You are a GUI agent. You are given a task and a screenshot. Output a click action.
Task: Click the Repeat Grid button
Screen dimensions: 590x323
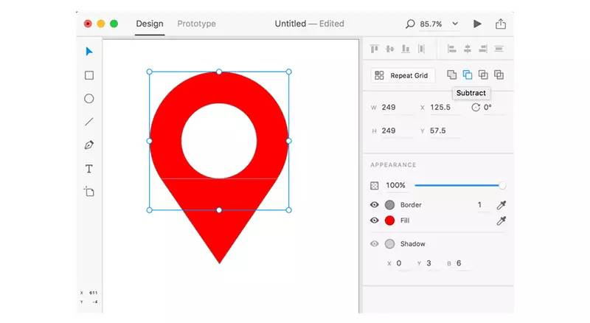403,75
